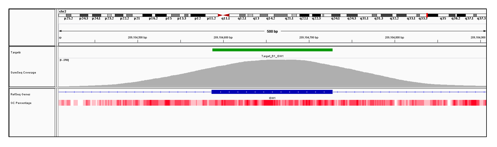Click cytoband q32.2 label
Image resolution: width=497 pixels, height=147 pixels.
pyautogui.click(x=394, y=18)
